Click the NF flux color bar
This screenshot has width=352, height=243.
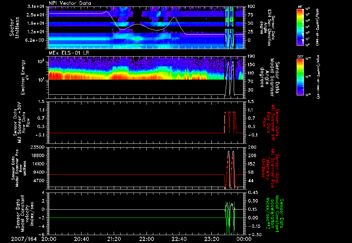tap(300, 27)
